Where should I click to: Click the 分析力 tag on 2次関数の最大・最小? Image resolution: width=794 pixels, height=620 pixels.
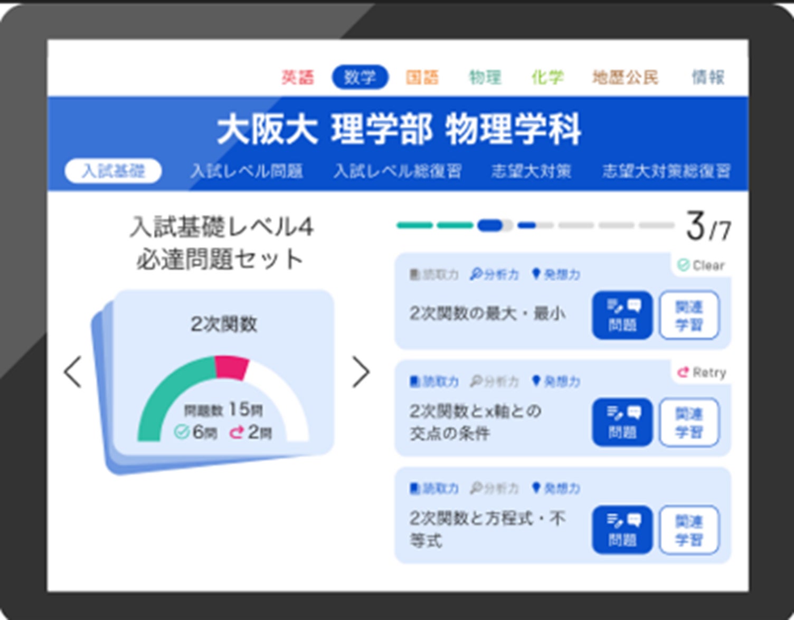pyautogui.click(x=495, y=274)
